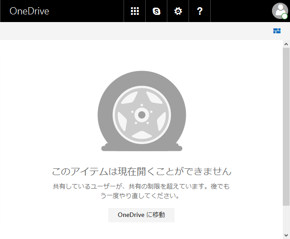Open the settings gear menu
The height and width of the screenshot is (239, 290).
pos(178,11)
